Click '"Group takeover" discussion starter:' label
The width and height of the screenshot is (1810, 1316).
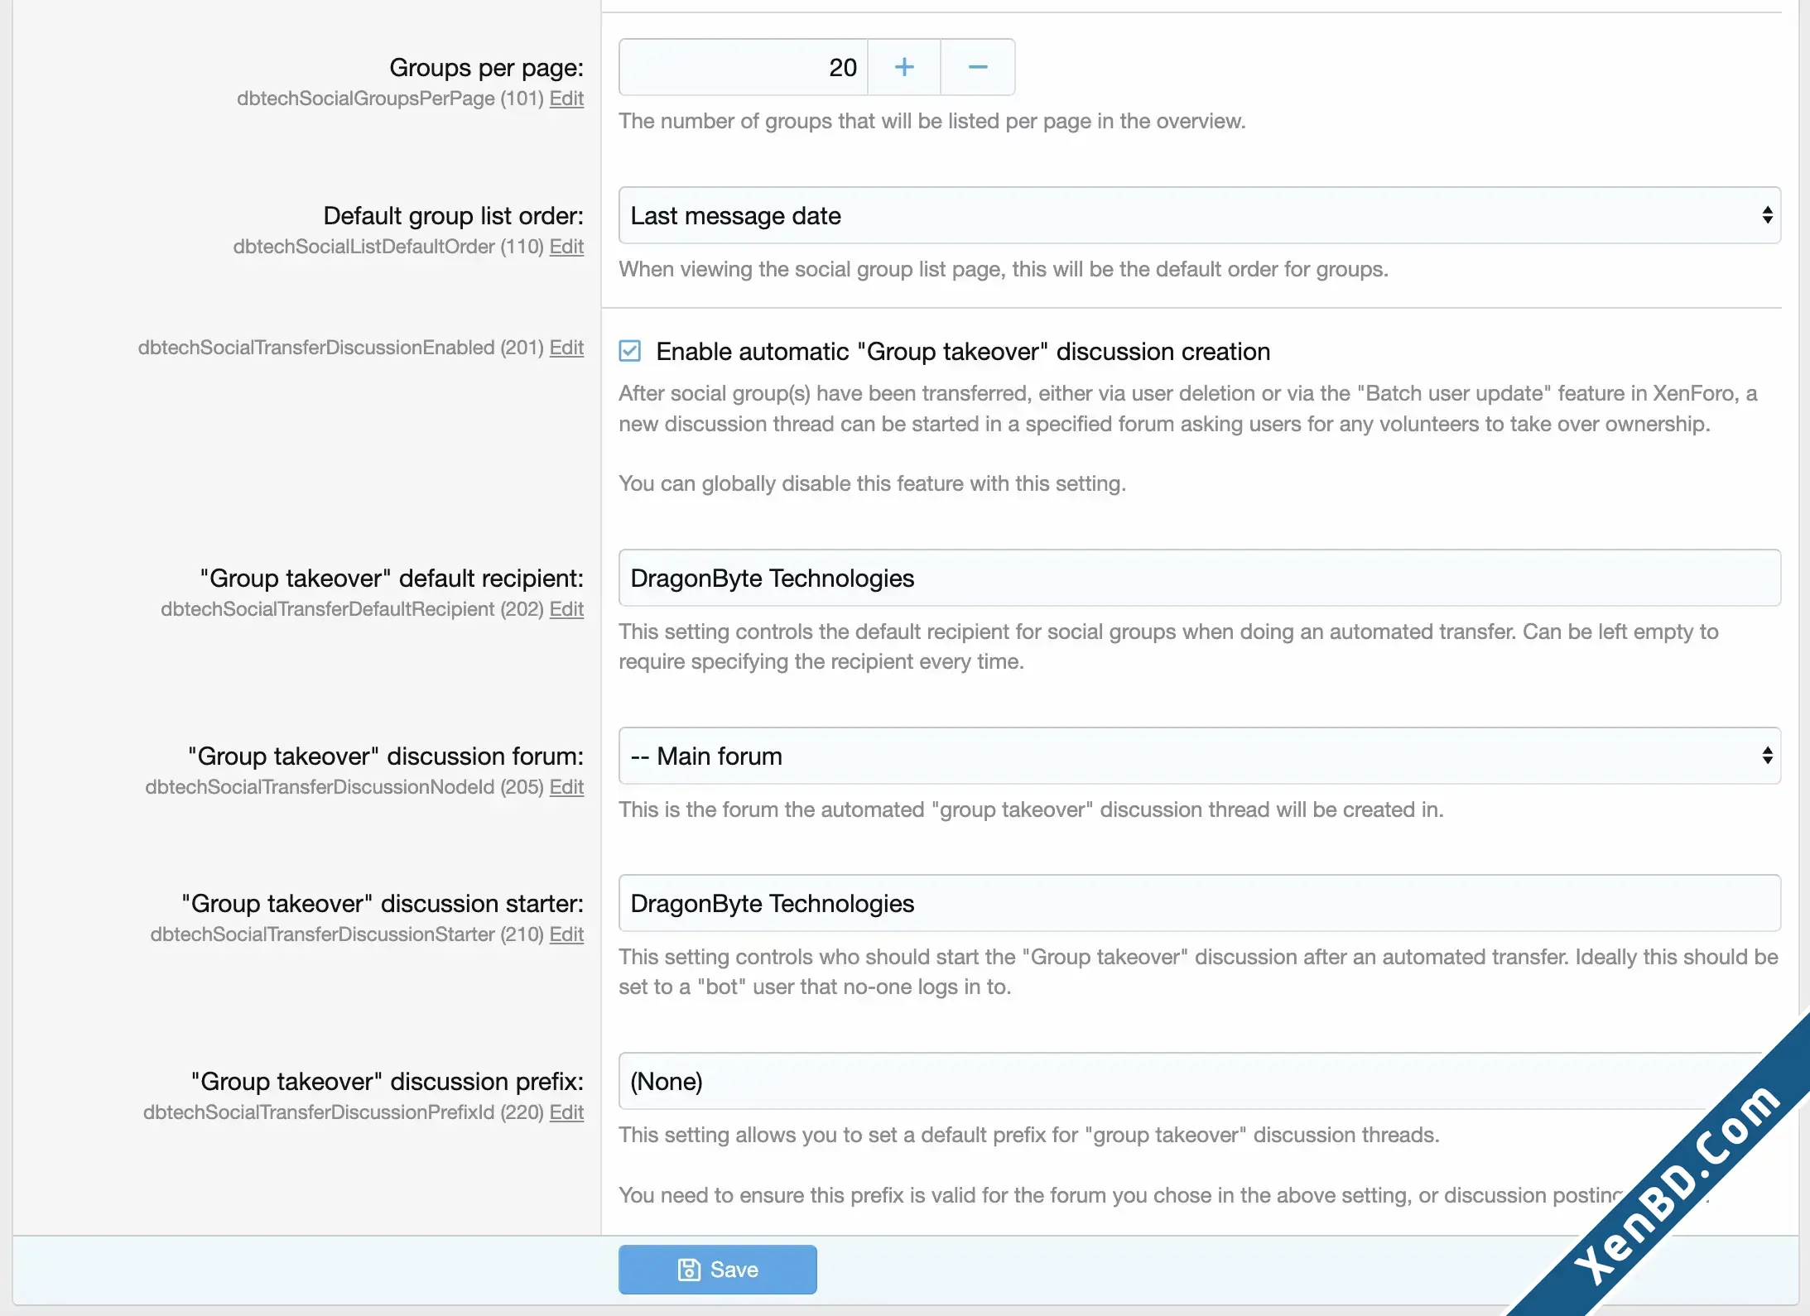(383, 903)
